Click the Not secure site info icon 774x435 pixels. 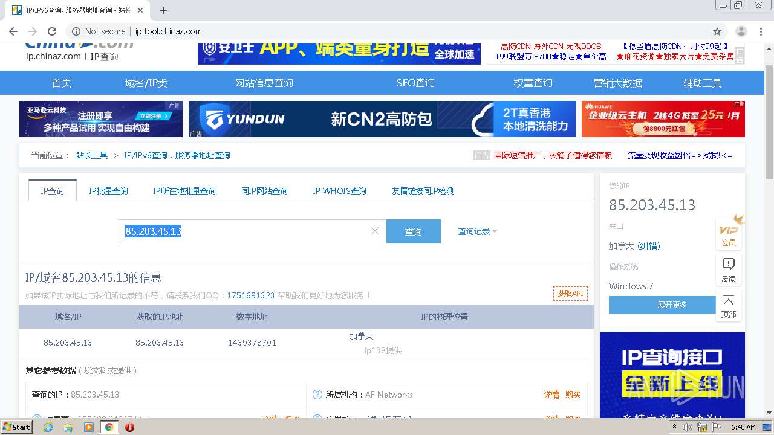76,31
